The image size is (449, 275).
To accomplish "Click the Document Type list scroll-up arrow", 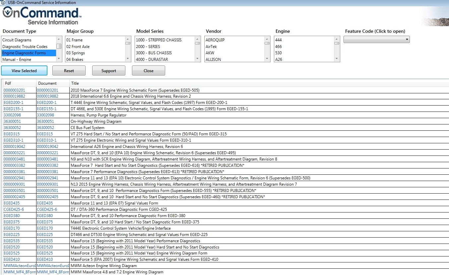I will coord(58,39).
